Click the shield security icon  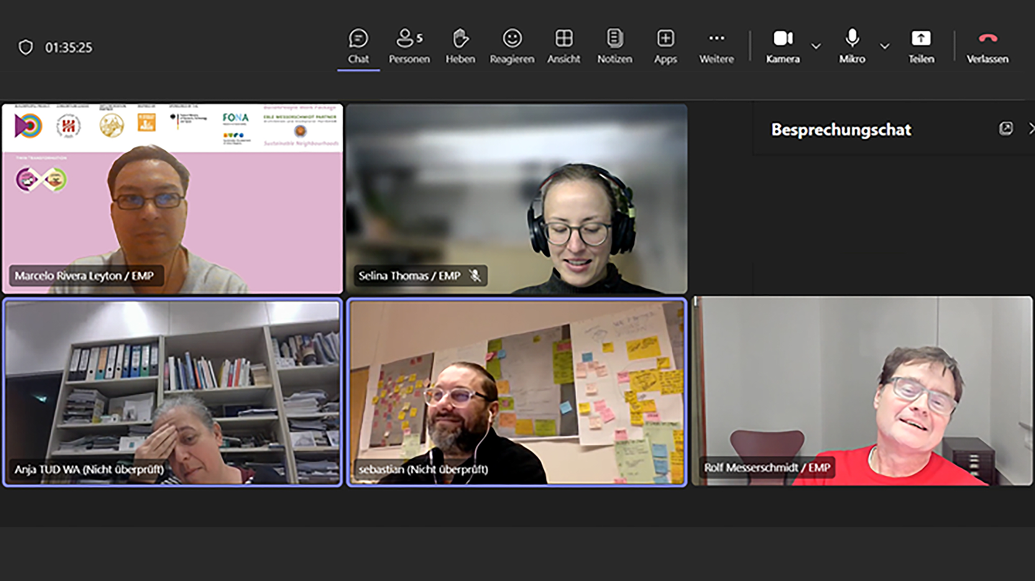pyautogui.click(x=26, y=47)
